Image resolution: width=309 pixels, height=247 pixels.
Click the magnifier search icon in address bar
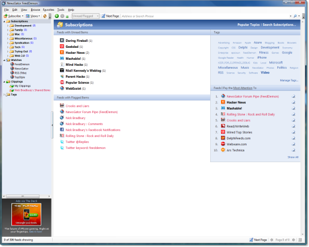click(x=295, y=16)
